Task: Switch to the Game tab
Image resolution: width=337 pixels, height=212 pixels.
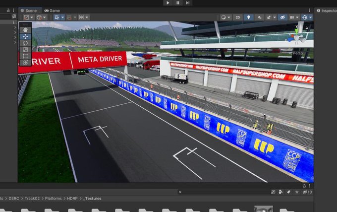Action: point(52,10)
